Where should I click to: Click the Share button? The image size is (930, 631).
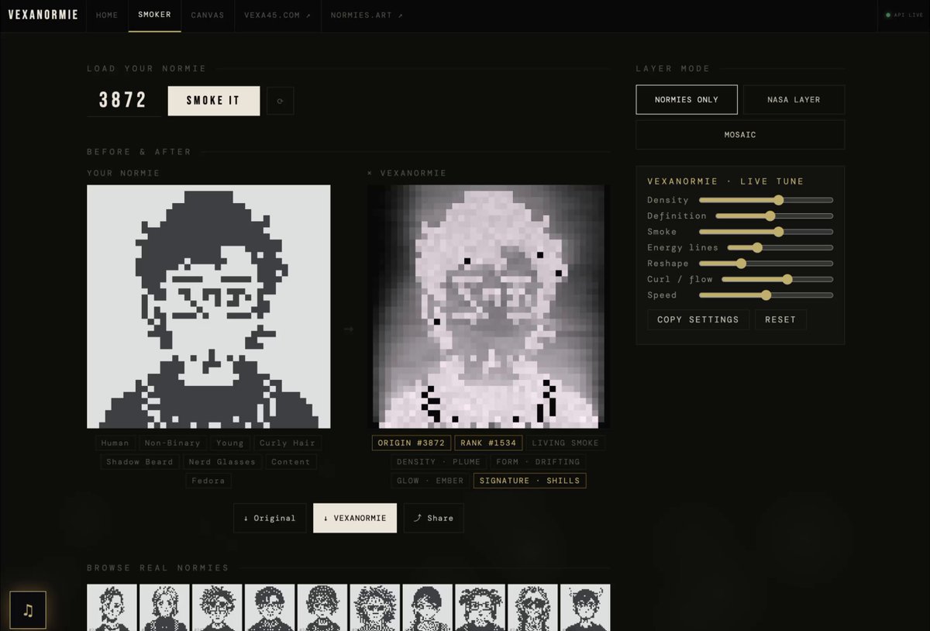tap(433, 518)
